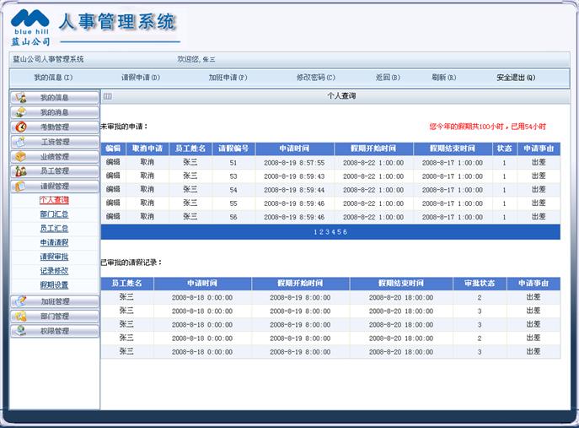Open the 请假审批 sidebar link

point(54,257)
